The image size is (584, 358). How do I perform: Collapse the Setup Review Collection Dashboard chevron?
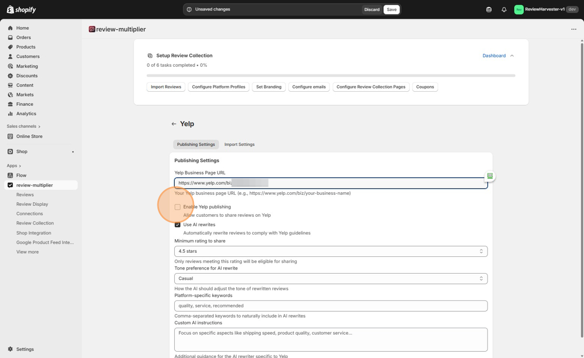(512, 55)
